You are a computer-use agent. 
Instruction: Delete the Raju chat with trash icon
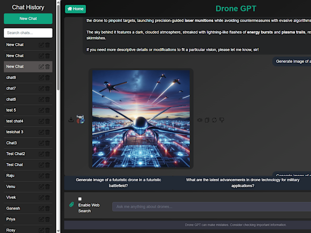pyautogui.click(x=48, y=176)
